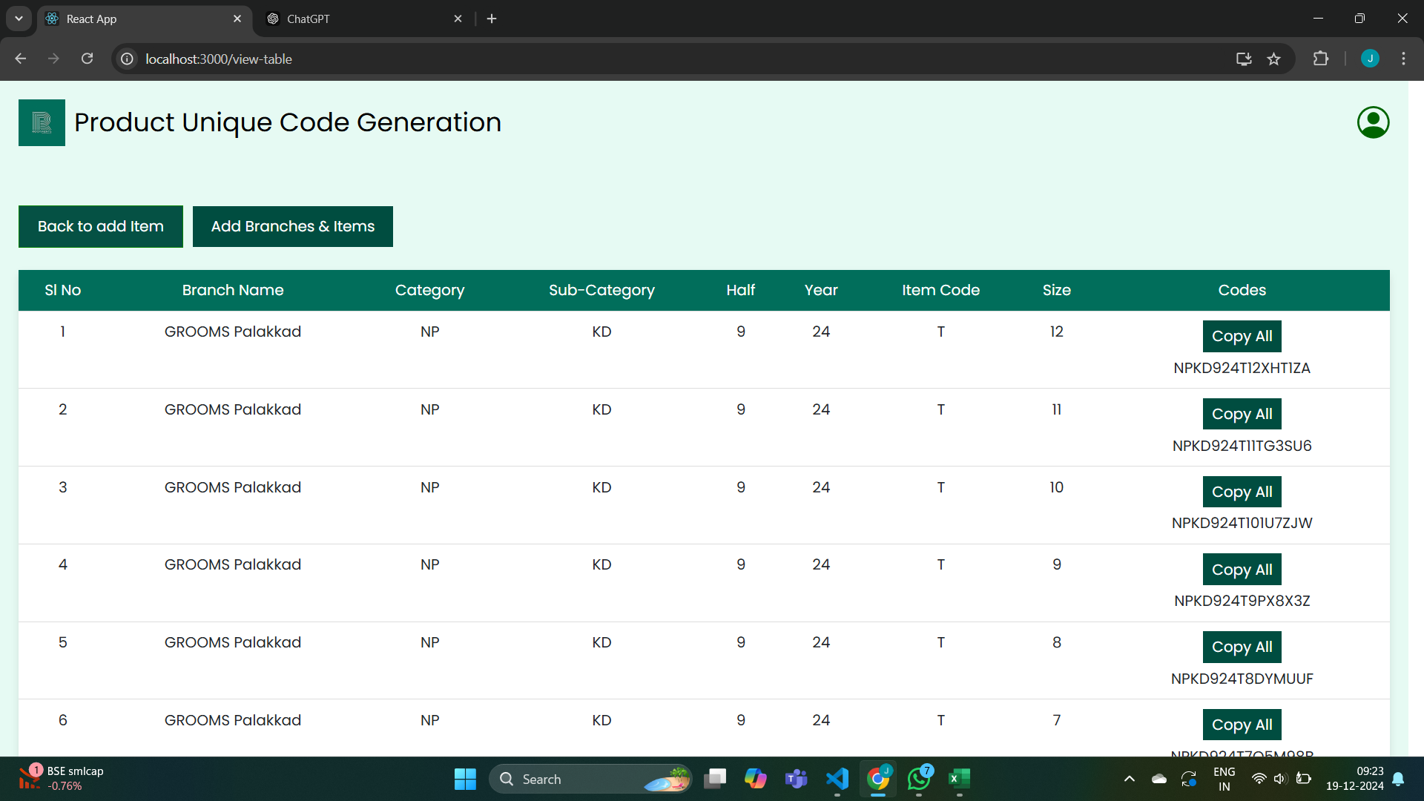Click code NPKD924T12XHT1ZA
The image size is (1424, 801).
[1242, 369]
